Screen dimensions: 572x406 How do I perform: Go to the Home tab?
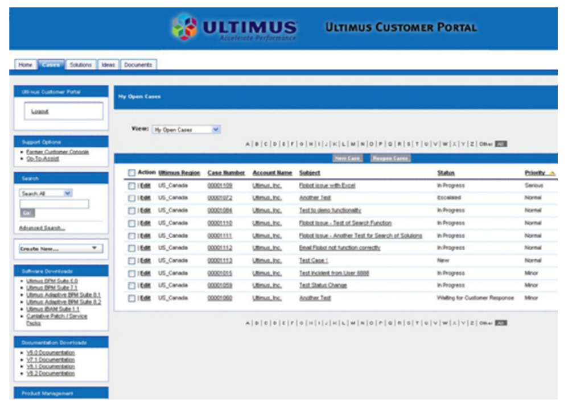coord(26,65)
